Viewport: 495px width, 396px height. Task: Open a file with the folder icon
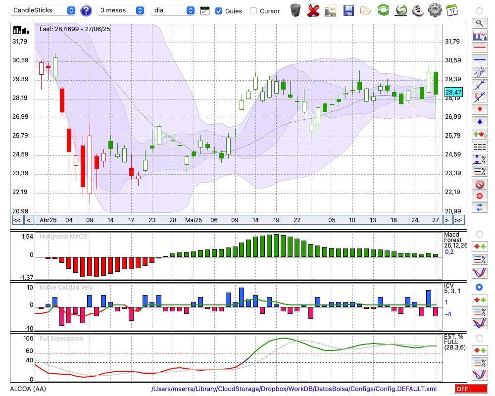click(x=366, y=11)
